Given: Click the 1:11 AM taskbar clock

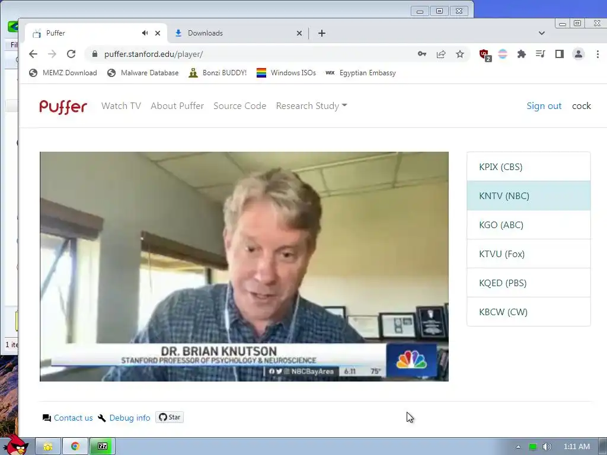Looking at the screenshot, I should click(x=576, y=447).
